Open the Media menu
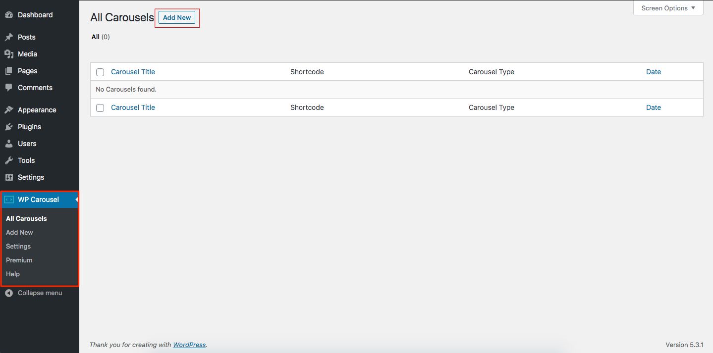The width and height of the screenshot is (713, 353). 28,54
